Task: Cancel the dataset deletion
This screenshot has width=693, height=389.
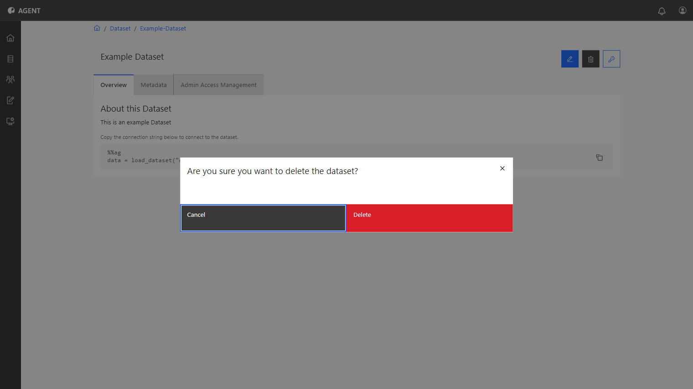Action: pos(263,218)
